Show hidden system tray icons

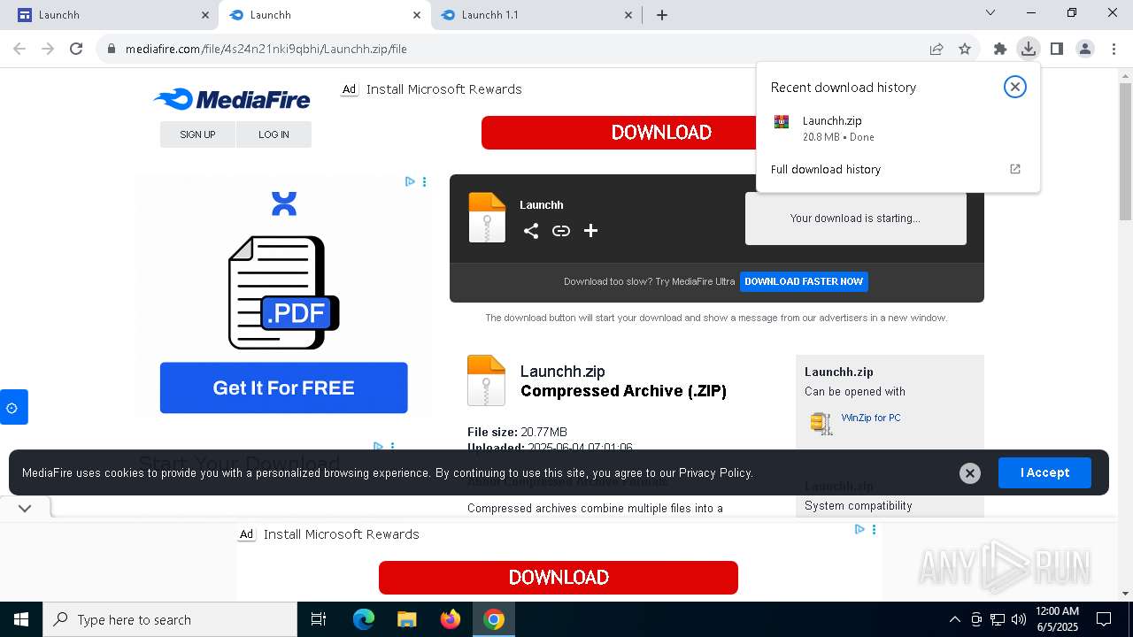pos(954,619)
